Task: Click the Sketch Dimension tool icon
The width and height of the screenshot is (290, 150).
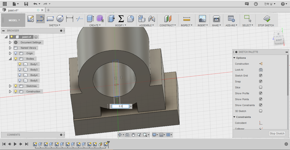Action: [70, 18]
